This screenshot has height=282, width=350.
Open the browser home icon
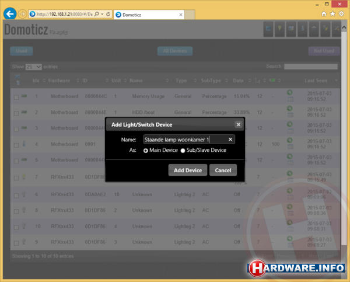coord(324,14)
